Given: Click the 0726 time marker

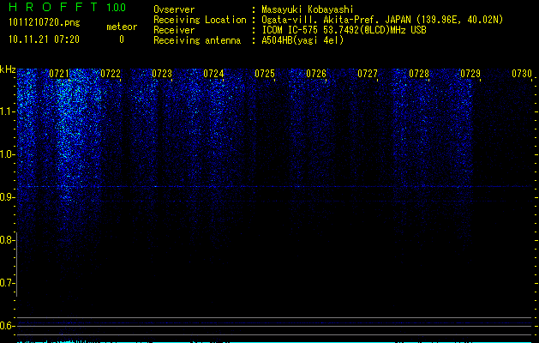Looking at the screenshot, I should point(316,74).
